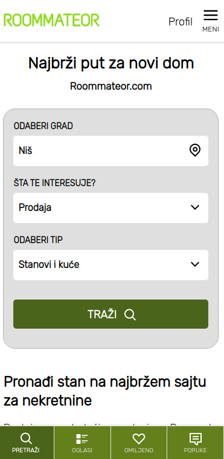Switch to the OMILJENO tab label
Viewport: 224px width, 459px height.
pyautogui.click(x=138, y=451)
